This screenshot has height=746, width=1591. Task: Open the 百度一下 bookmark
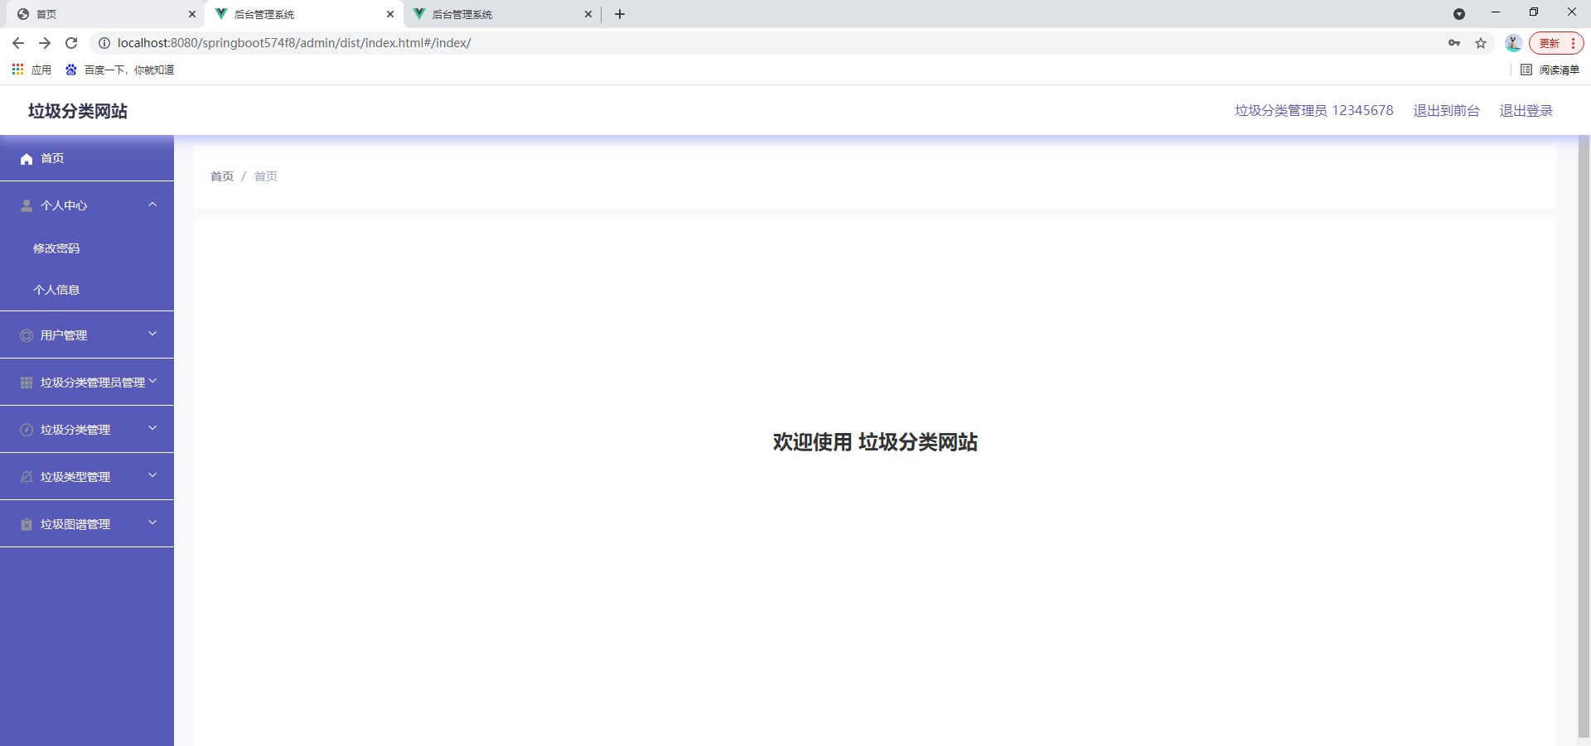coord(120,70)
